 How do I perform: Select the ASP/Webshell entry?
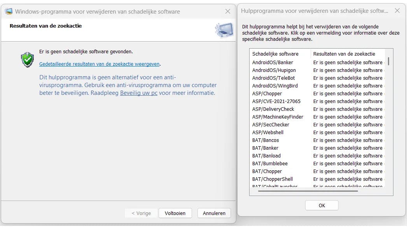267,133
